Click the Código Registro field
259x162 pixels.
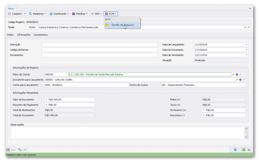[x=138, y=22]
